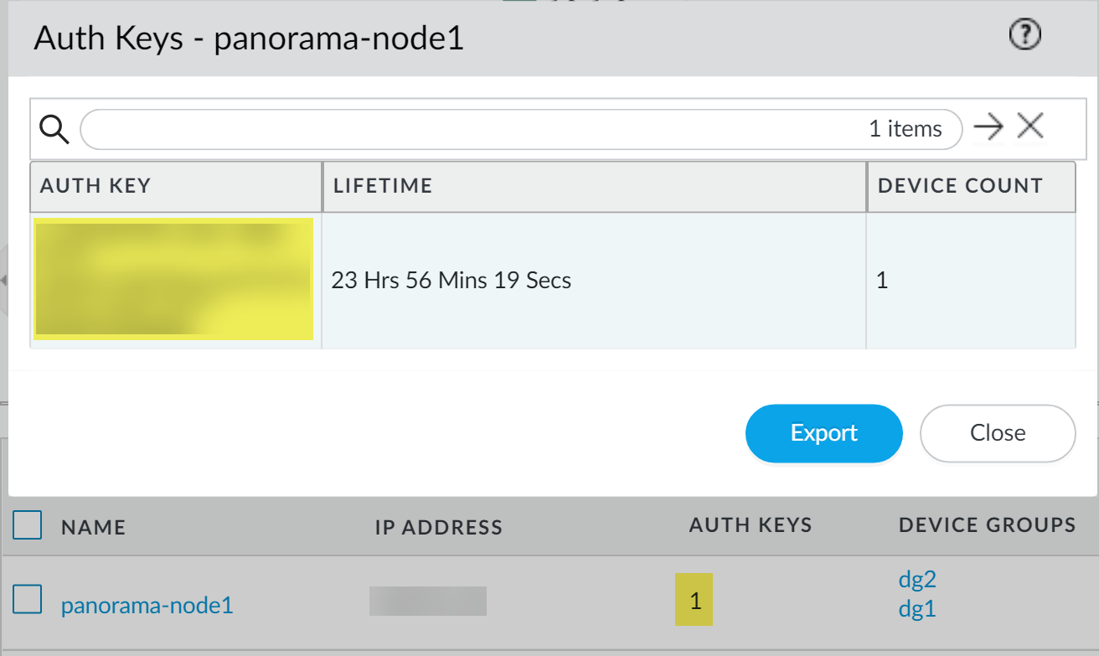Toggle the select-all checkbox beside NAME
The height and width of the screenshot is (656, 1099).
(x=28, y=526)
